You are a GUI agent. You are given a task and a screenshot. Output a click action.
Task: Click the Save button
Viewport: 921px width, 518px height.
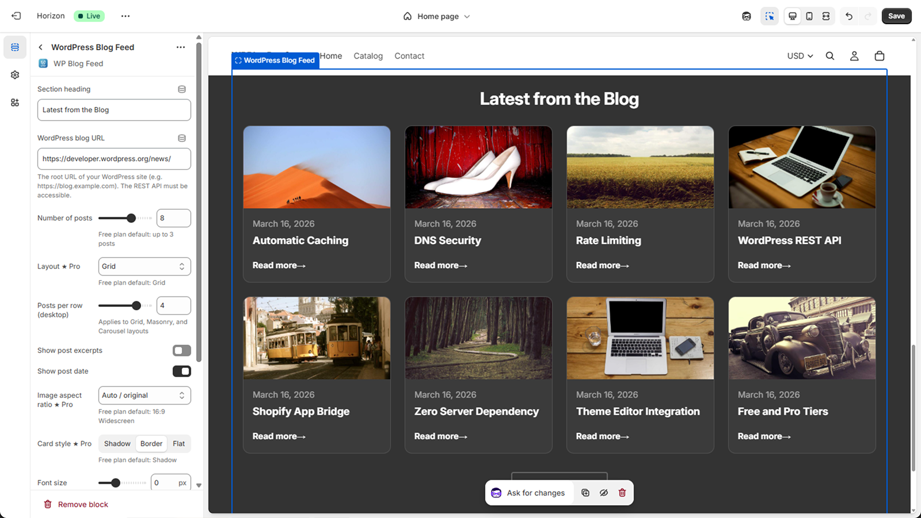[896, 16]
